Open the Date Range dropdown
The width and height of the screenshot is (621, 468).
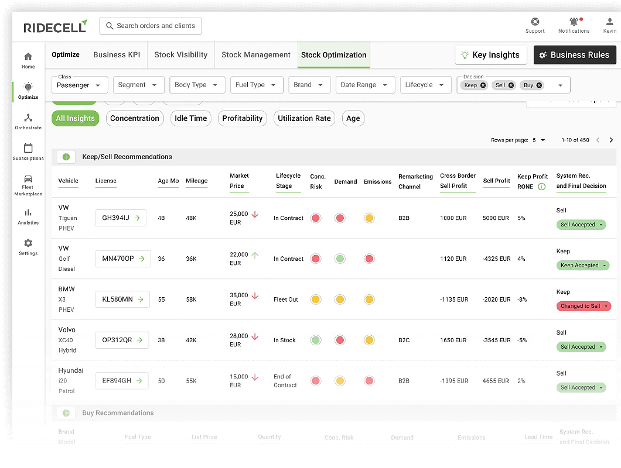[365, 85]
